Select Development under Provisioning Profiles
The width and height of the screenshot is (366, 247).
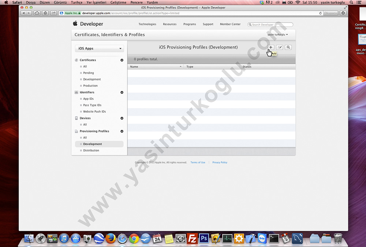(99, 144)
